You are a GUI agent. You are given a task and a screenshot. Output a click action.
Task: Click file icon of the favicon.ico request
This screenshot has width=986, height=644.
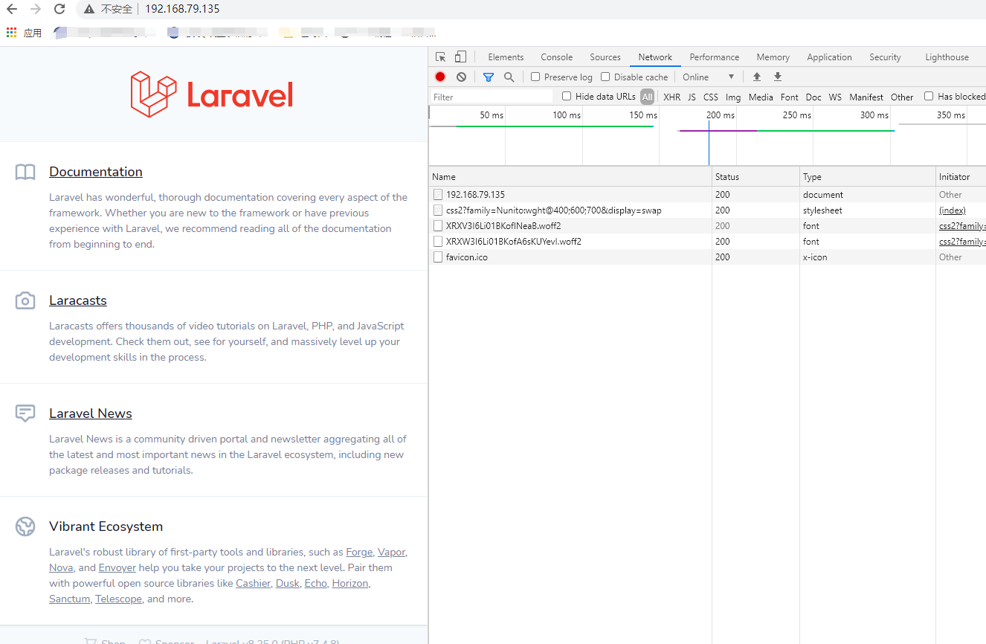click(x=438, y=257)
